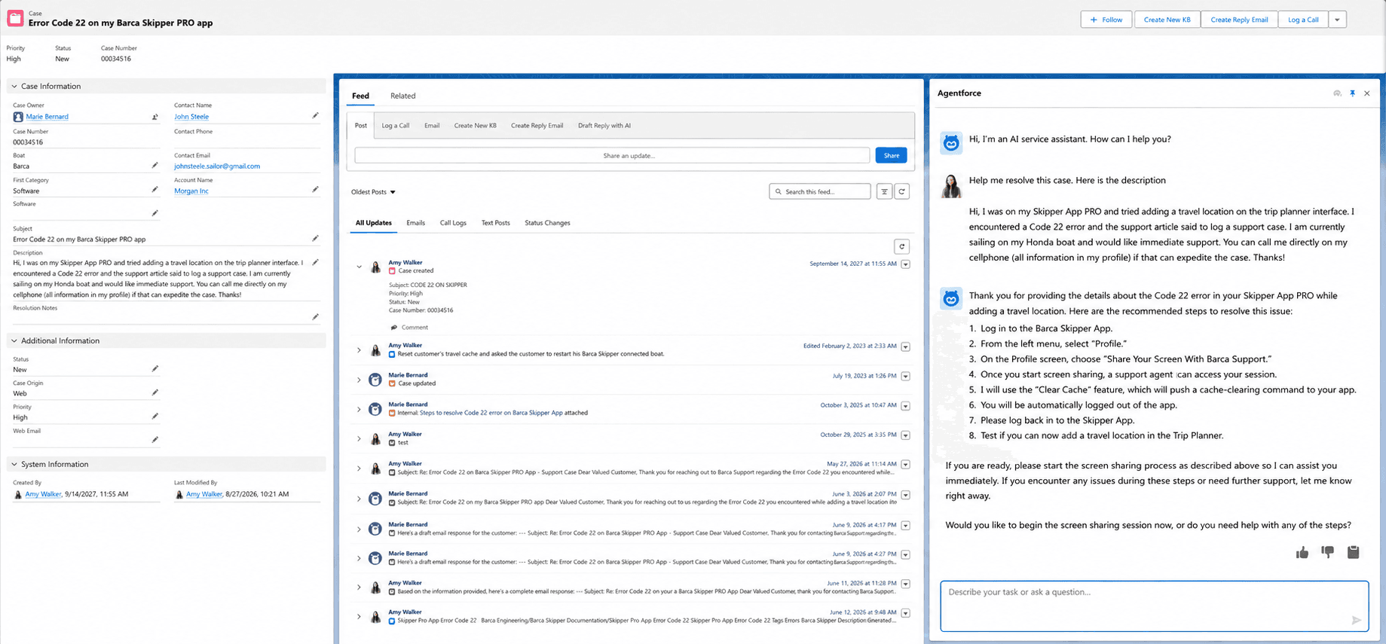
Task: Close the Agentforce panel
Action: pos(1367,93)
